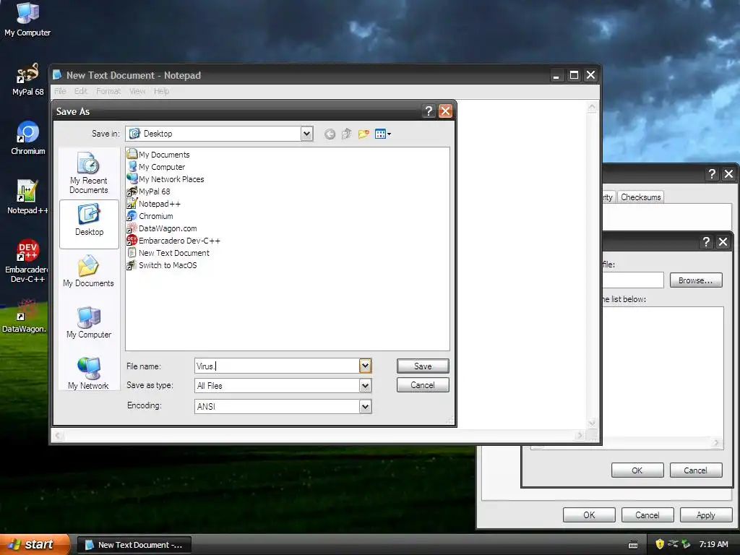Open the Help menu in Notepad
The height and width of the screenshot is (555, 740).
click(x=161, y=91)
